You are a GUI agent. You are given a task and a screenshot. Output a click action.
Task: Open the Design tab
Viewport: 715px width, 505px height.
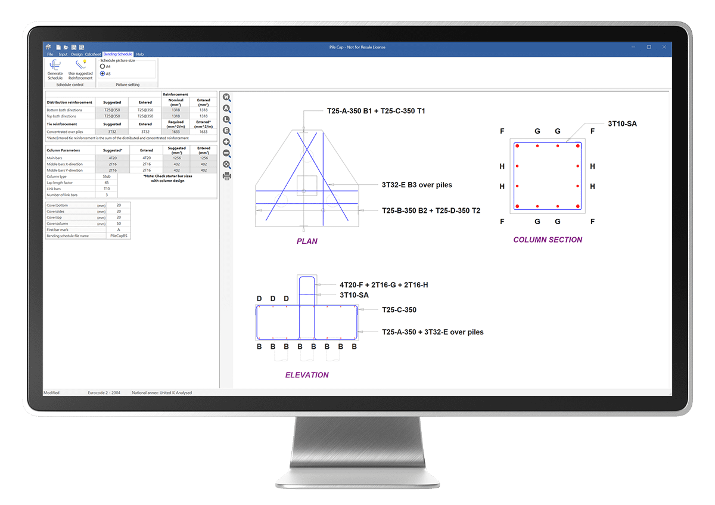(77, 54)
